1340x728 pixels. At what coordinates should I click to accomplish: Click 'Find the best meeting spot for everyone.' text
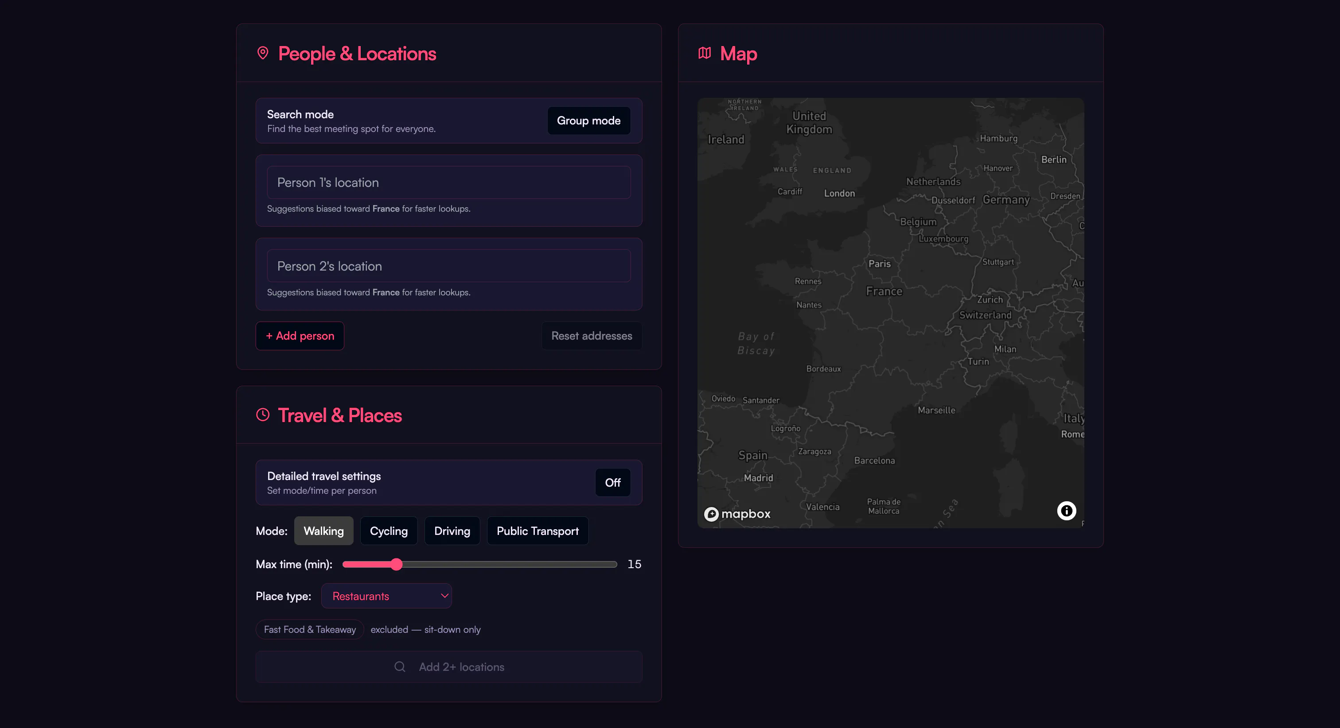pos(351,129)
